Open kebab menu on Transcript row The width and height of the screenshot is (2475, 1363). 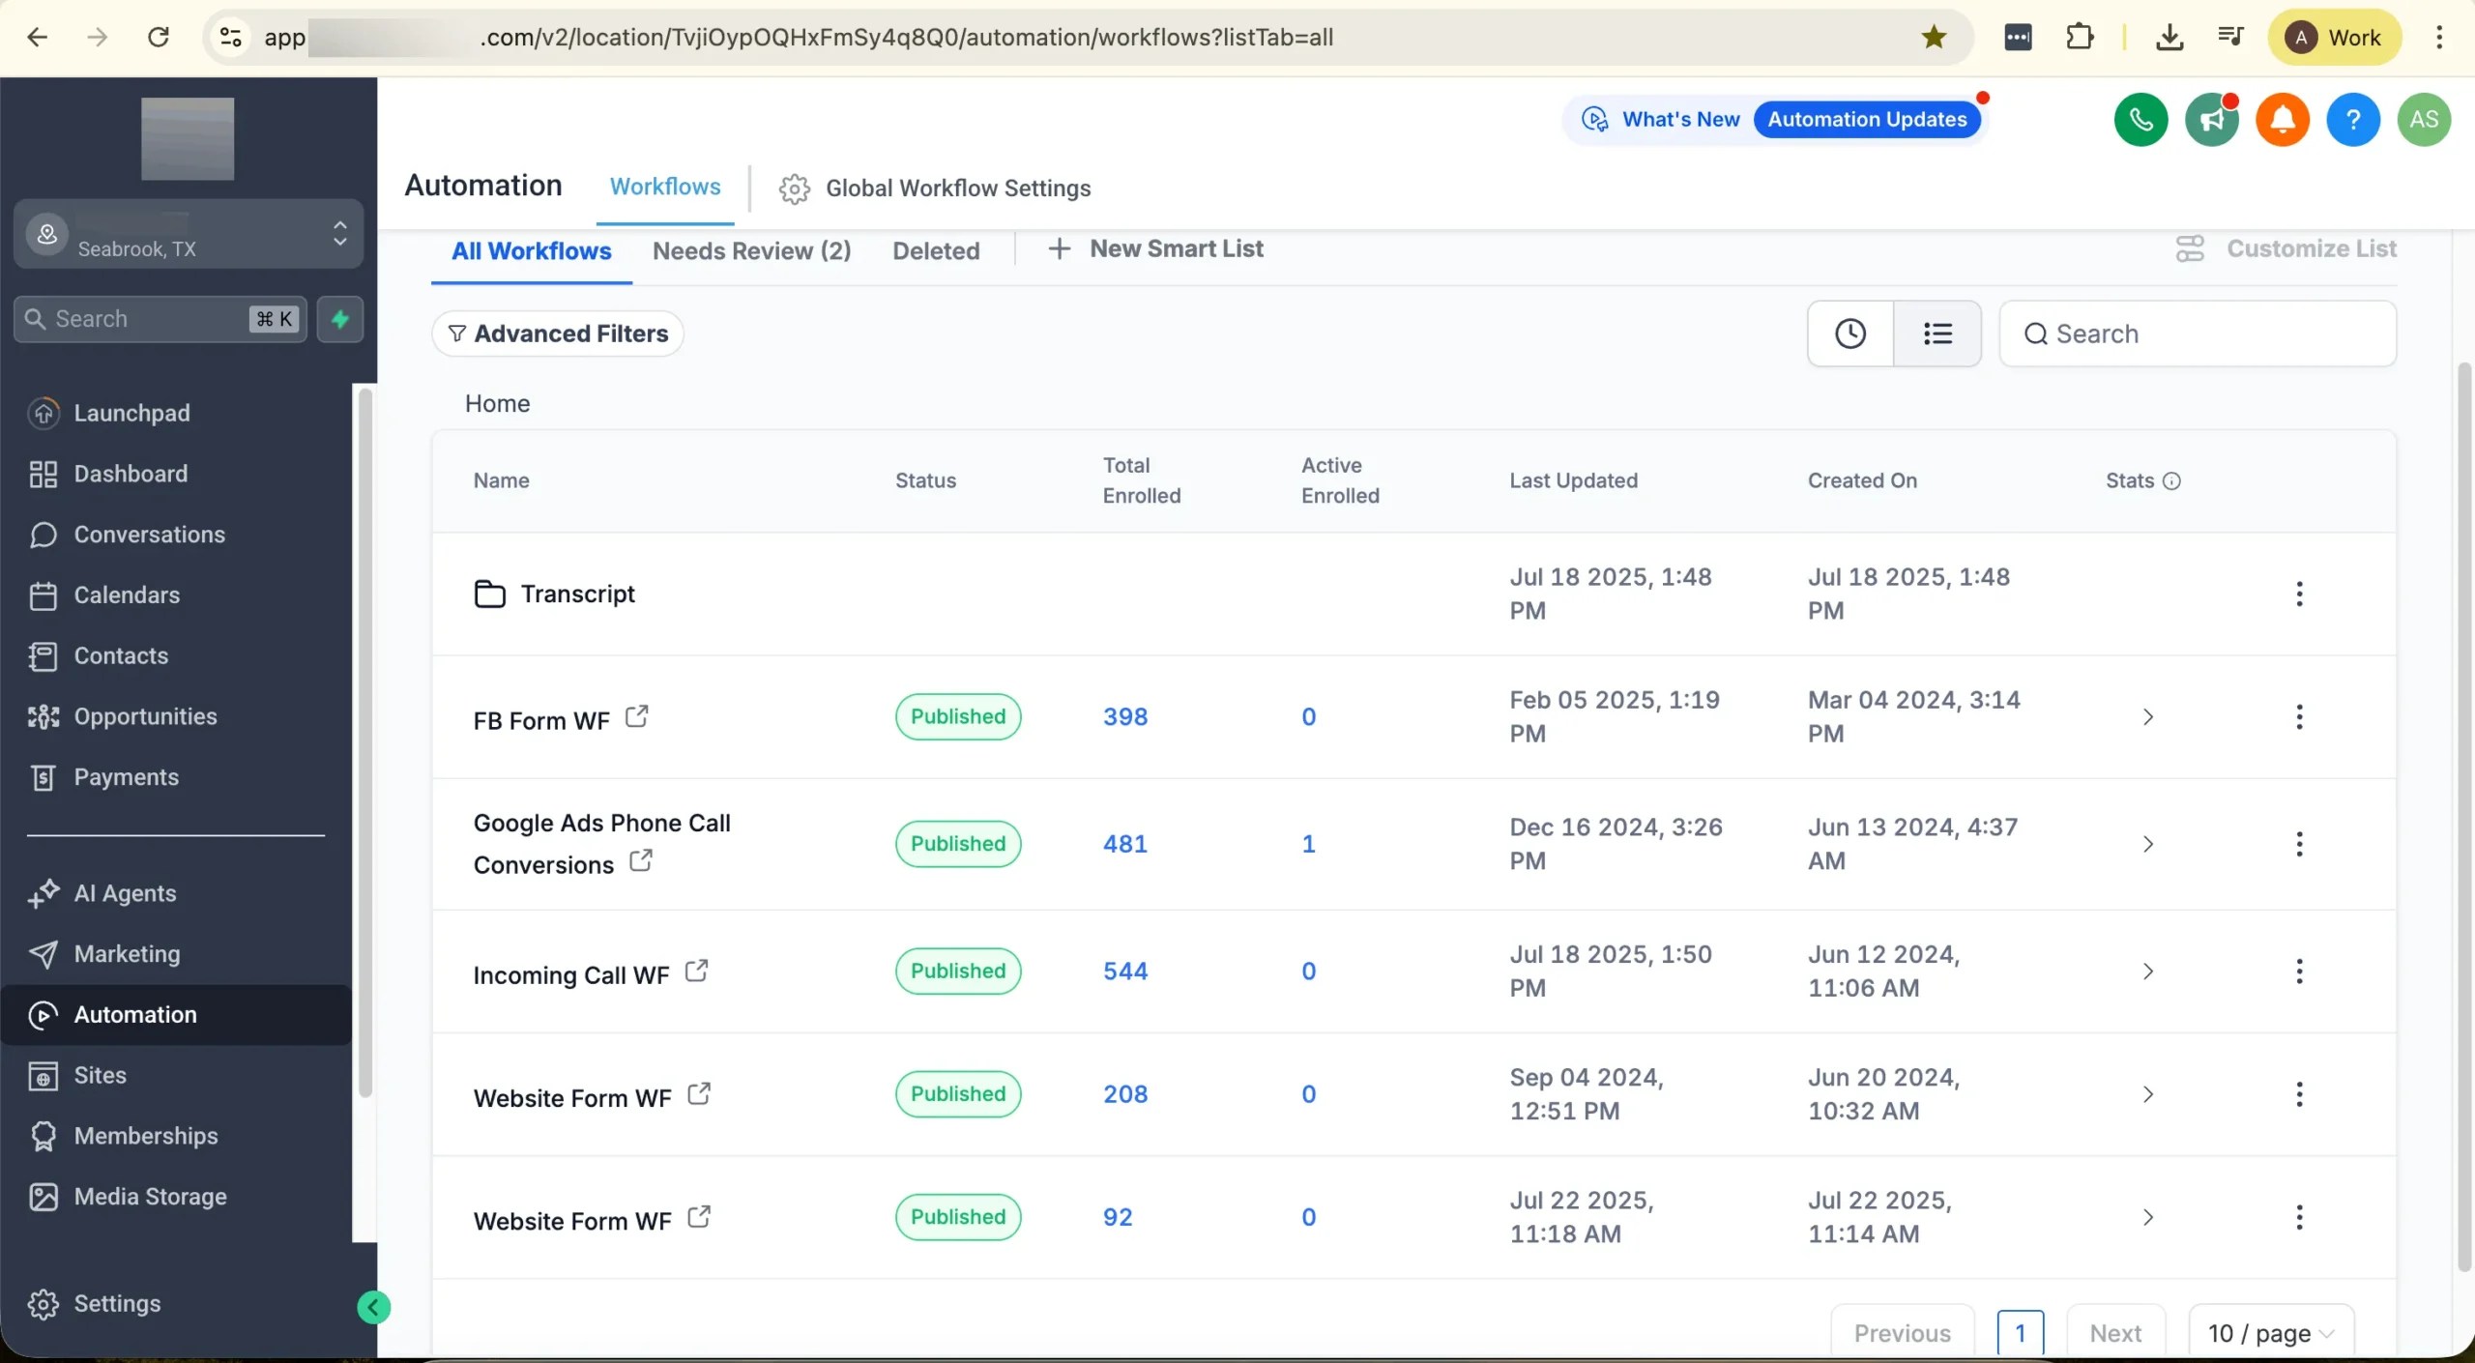[2299, 594]
